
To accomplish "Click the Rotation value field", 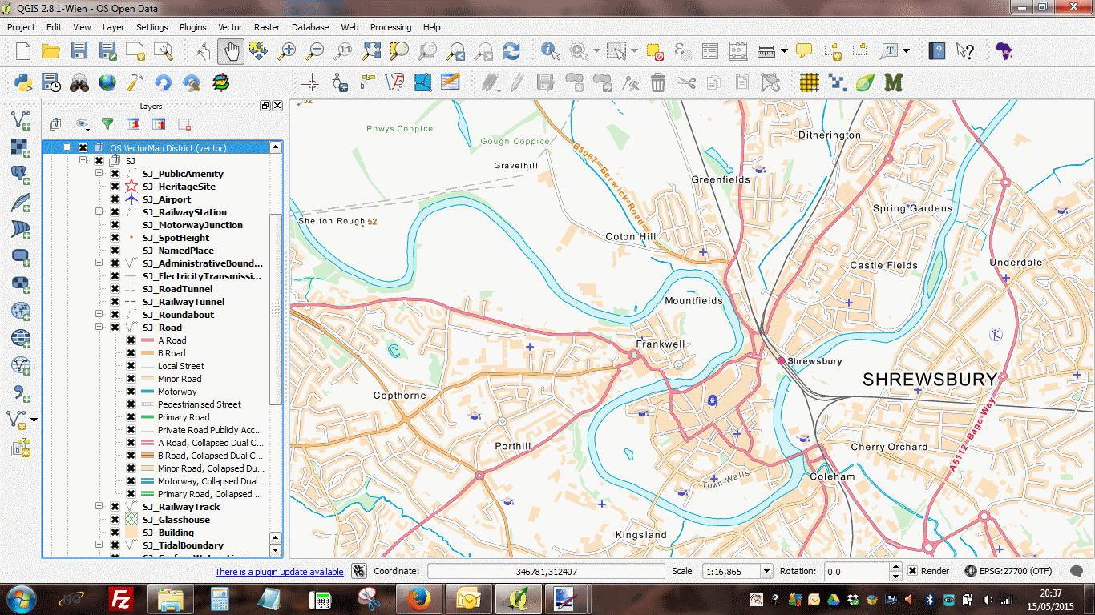I will click(856, 571).
